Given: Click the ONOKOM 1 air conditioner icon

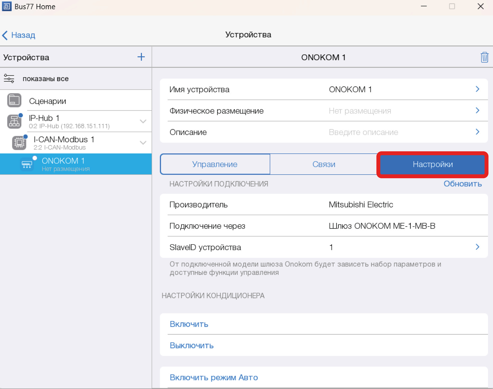Looking at the screenshot, I should (x=27, y=164).
